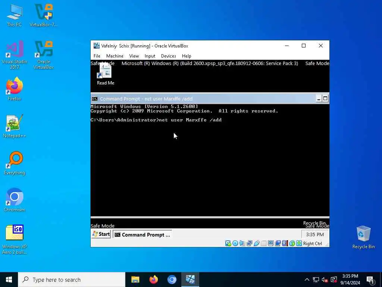Click the Show Desktop sliver at taskbar end

click(381, 280)
